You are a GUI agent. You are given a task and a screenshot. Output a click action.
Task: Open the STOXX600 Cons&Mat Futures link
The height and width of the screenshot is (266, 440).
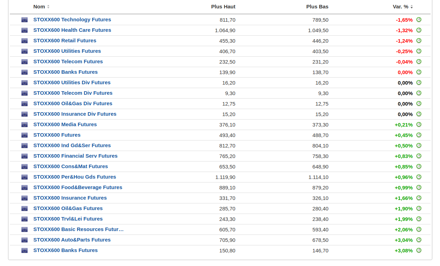[70, 166]
